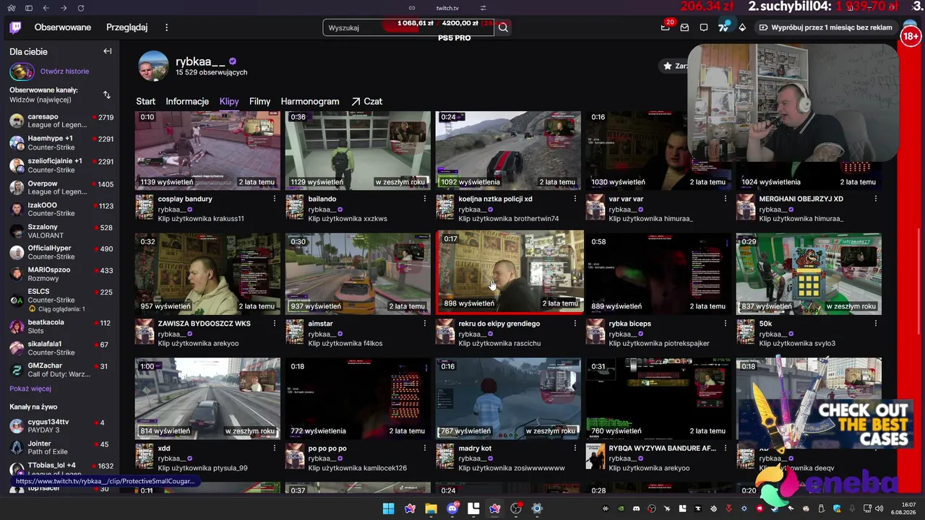Open beatkacola channel in sidebar
The image size is (925, 520).
(61, 326)
